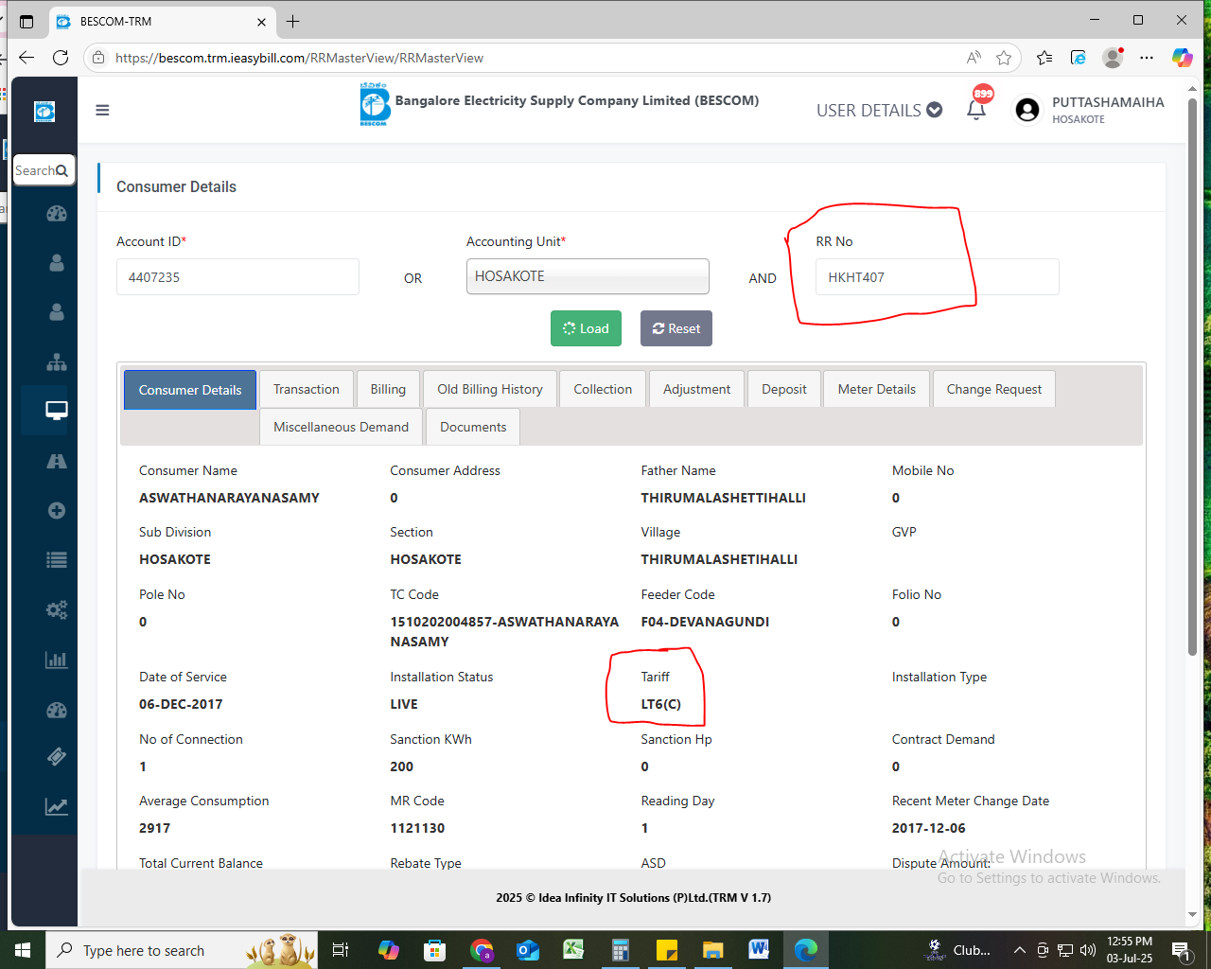Open the bar chart sidebar icon
The image size is (1211, 969).
tap(57, 659)
